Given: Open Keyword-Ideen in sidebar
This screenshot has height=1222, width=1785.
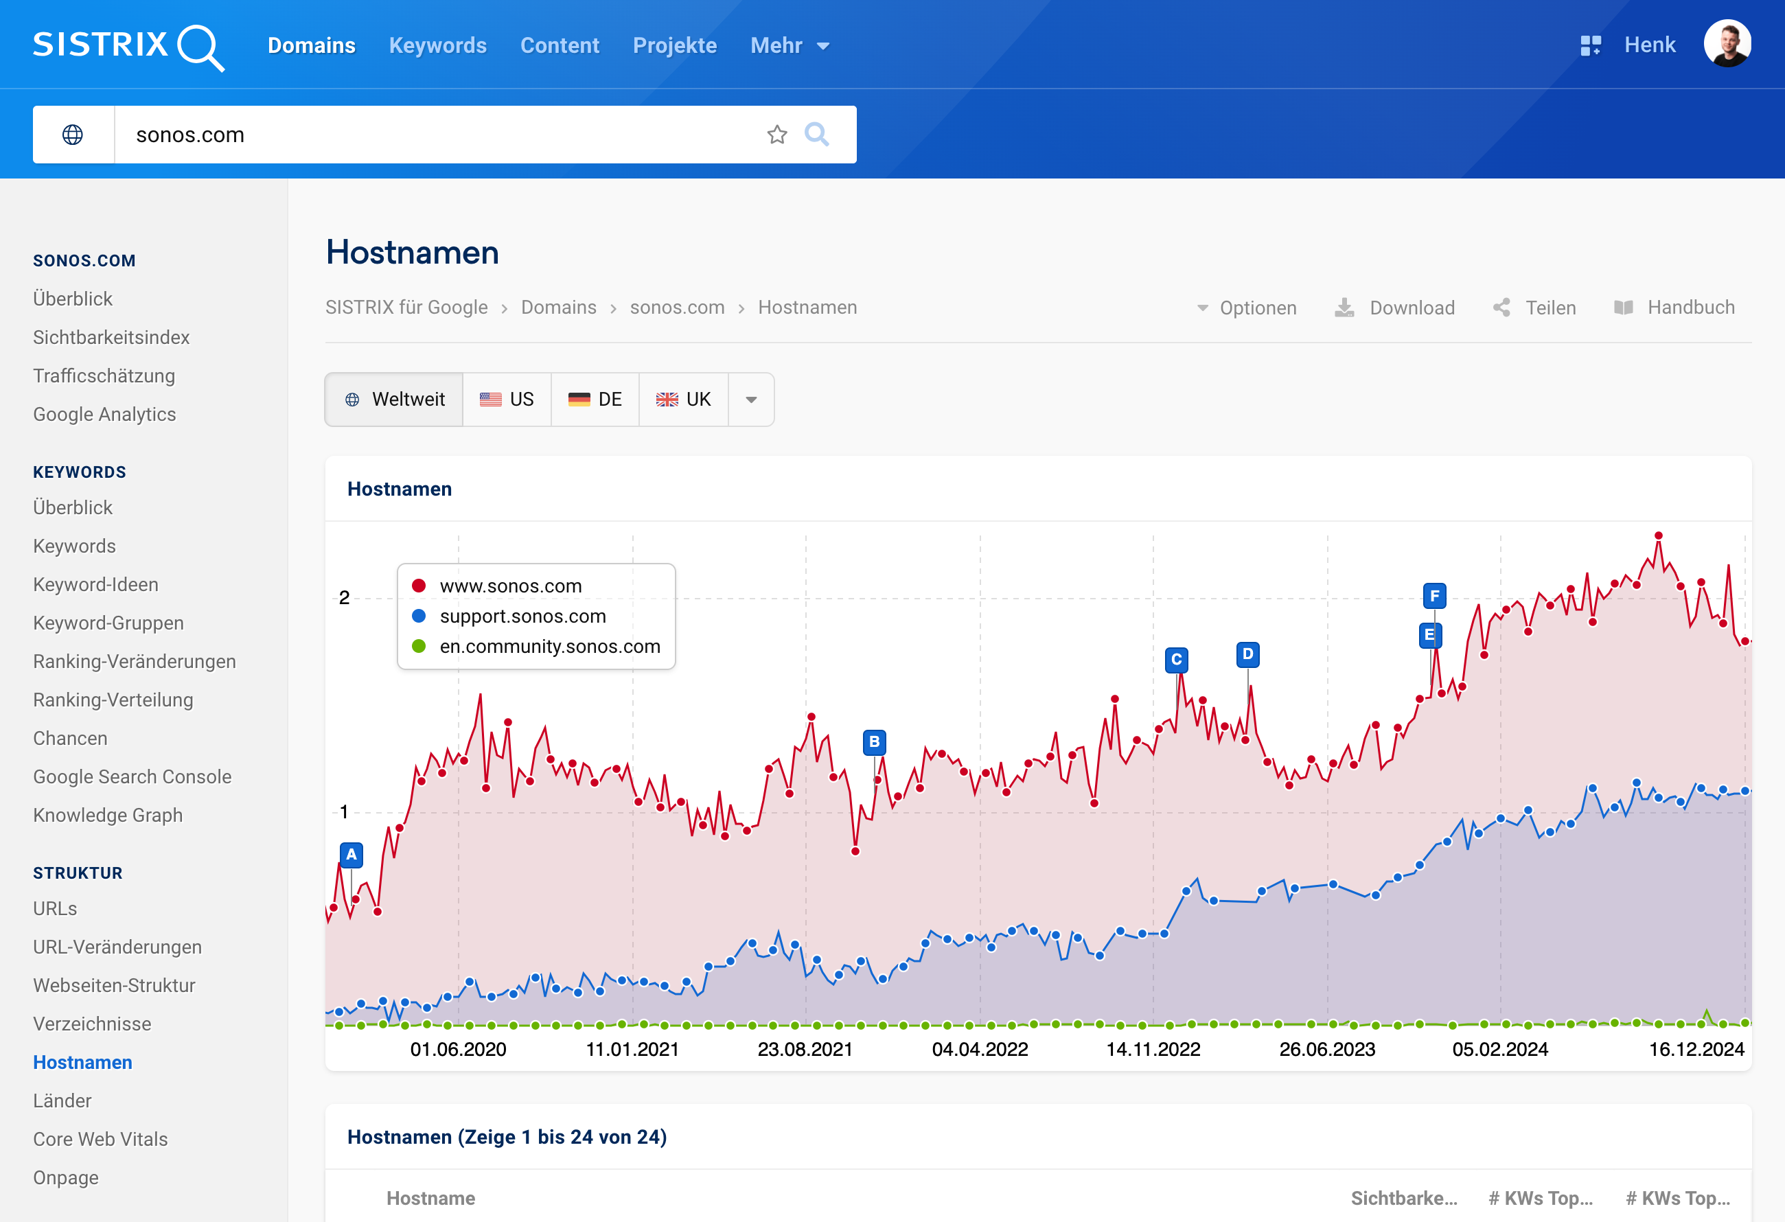Looking at the screenshot, I should pos(95,586).
